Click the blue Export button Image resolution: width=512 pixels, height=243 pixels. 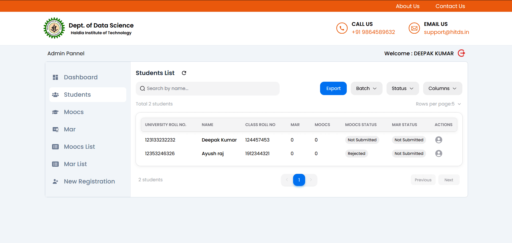click(x=333, y=88)
